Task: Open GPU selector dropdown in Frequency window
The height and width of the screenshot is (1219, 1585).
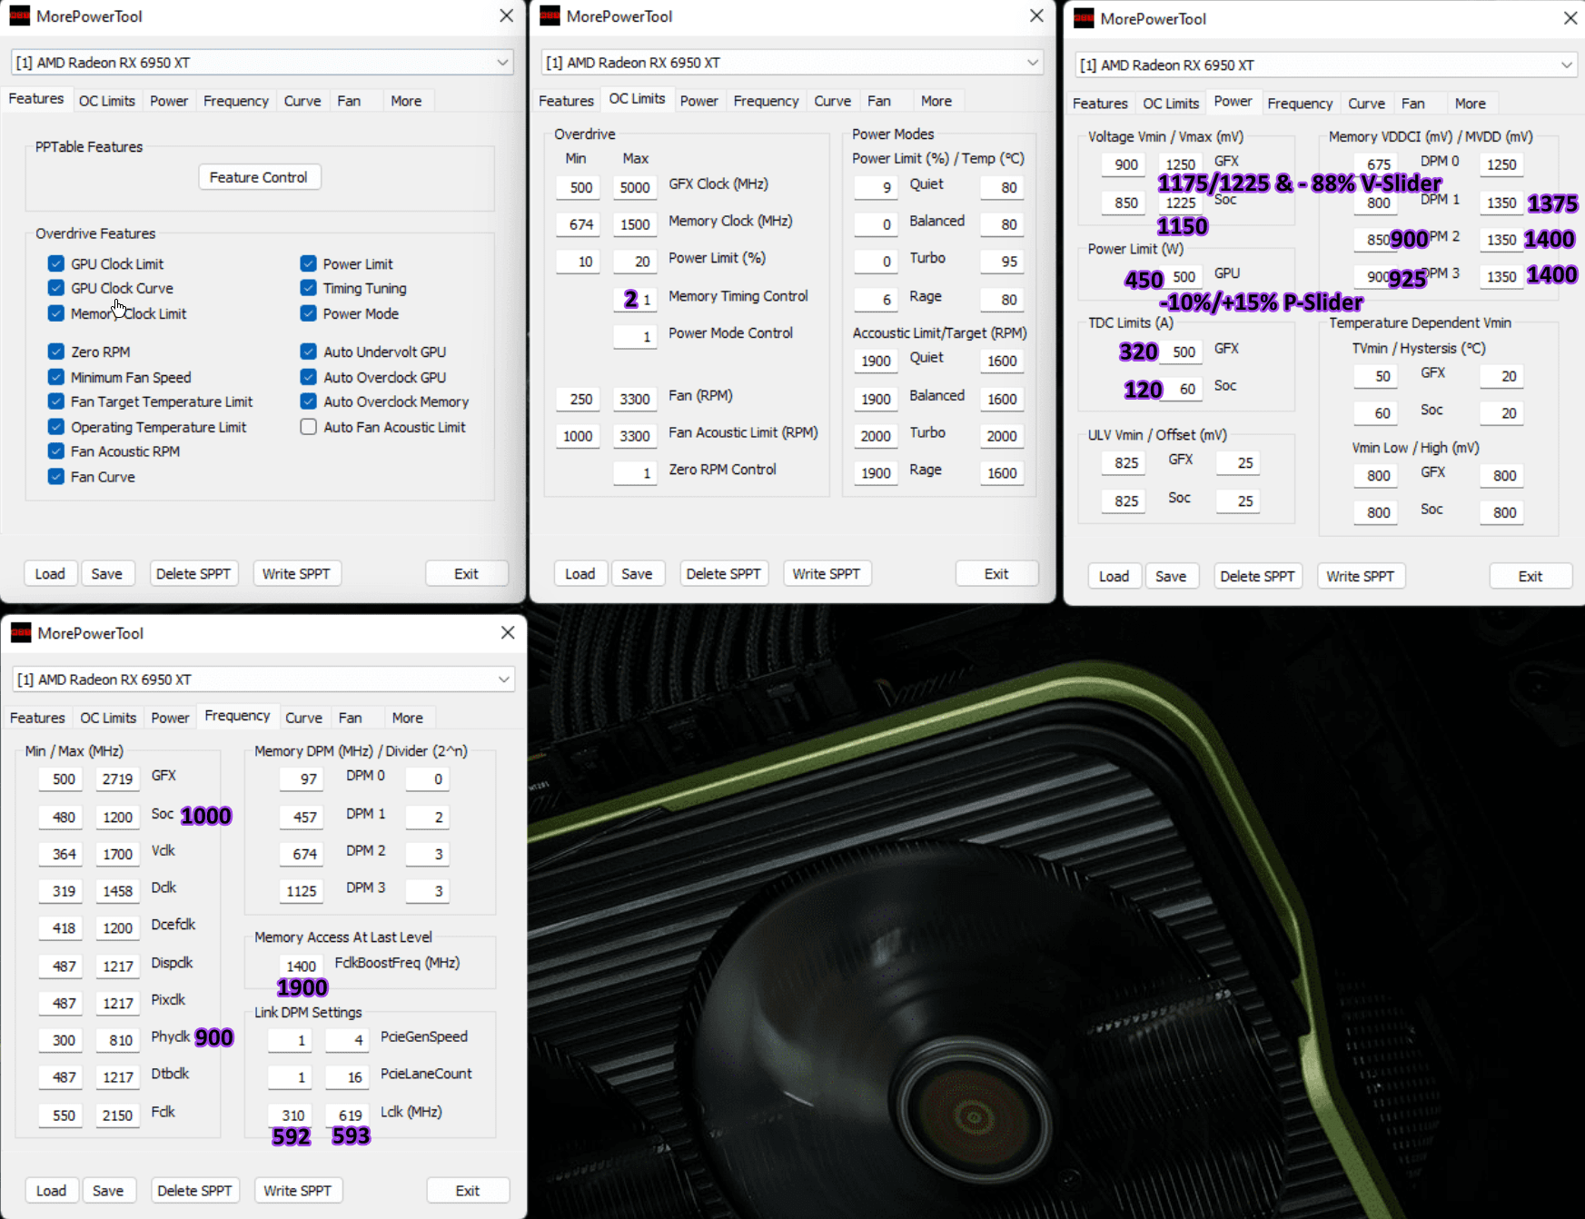Action: tap(263, 679)
